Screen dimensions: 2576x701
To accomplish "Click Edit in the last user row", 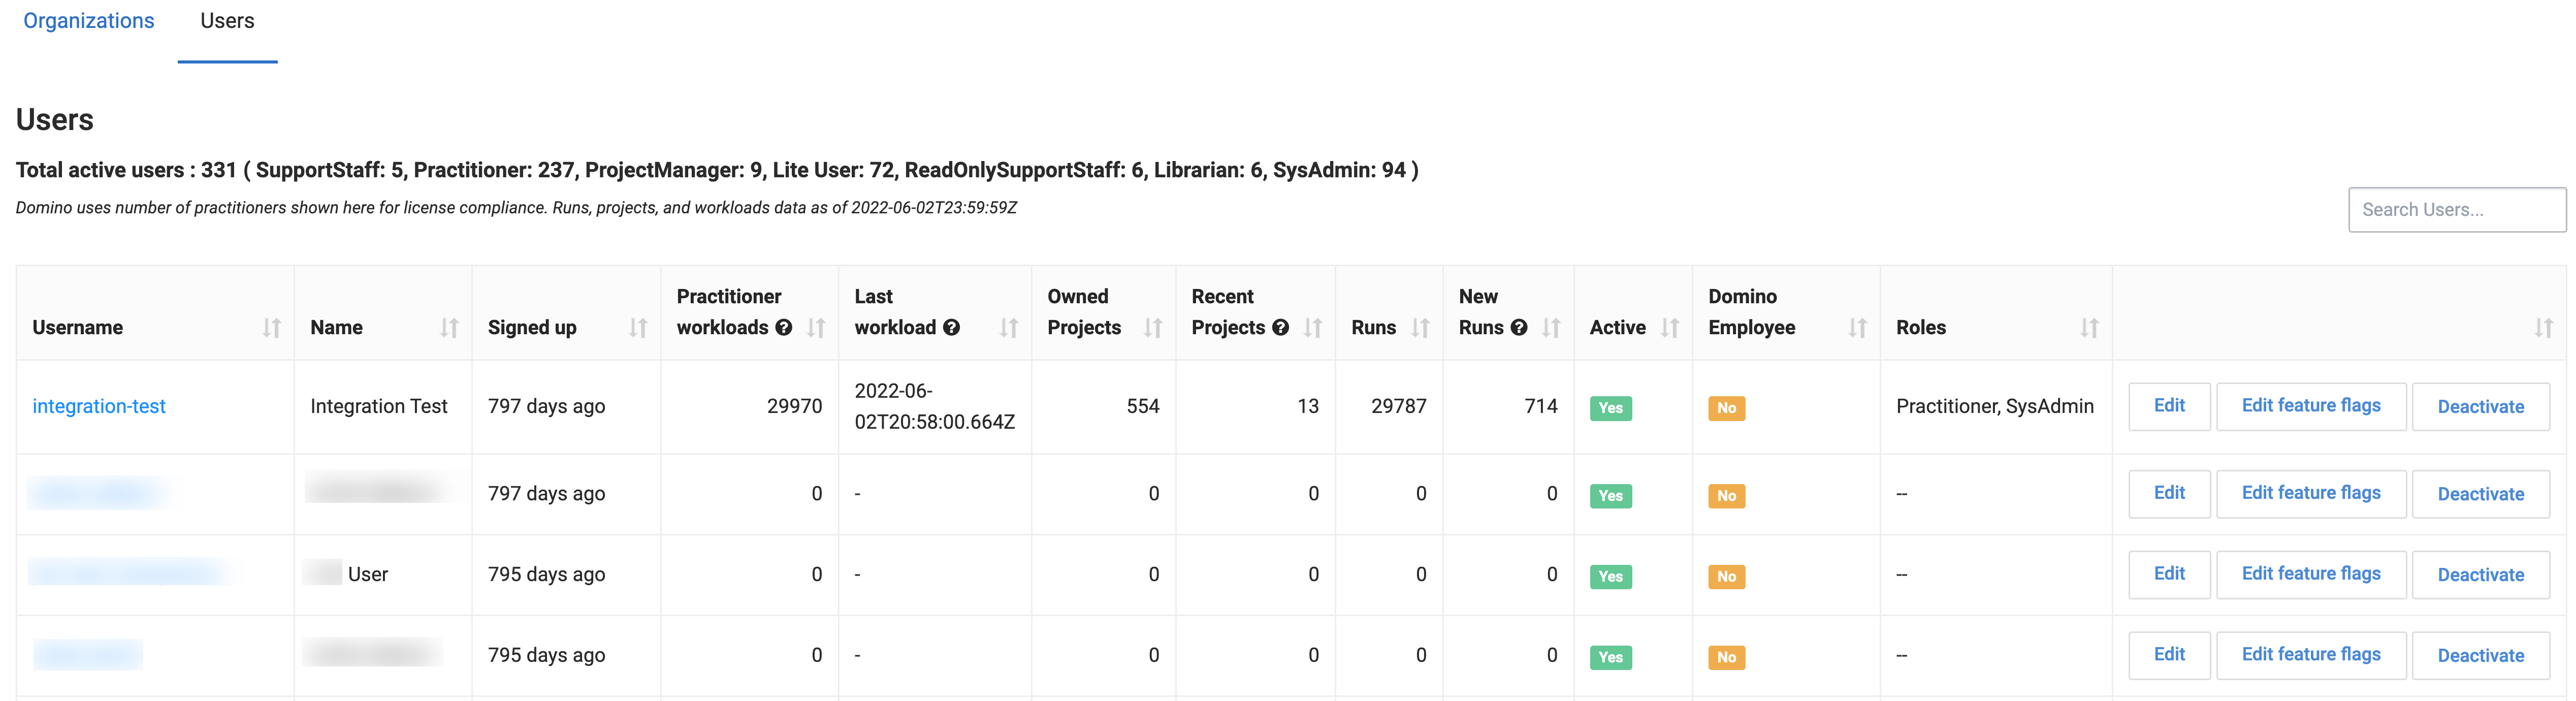I will pos(2169,655).
